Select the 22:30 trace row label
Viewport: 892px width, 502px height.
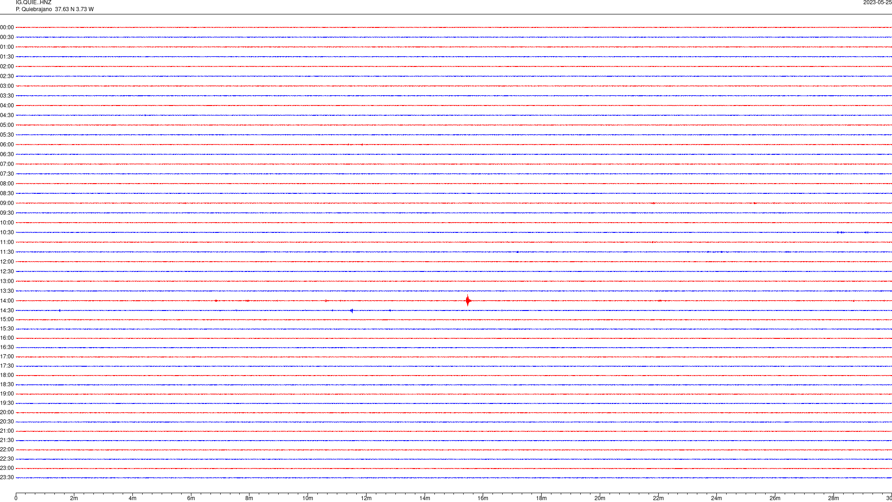pos(7,459)
